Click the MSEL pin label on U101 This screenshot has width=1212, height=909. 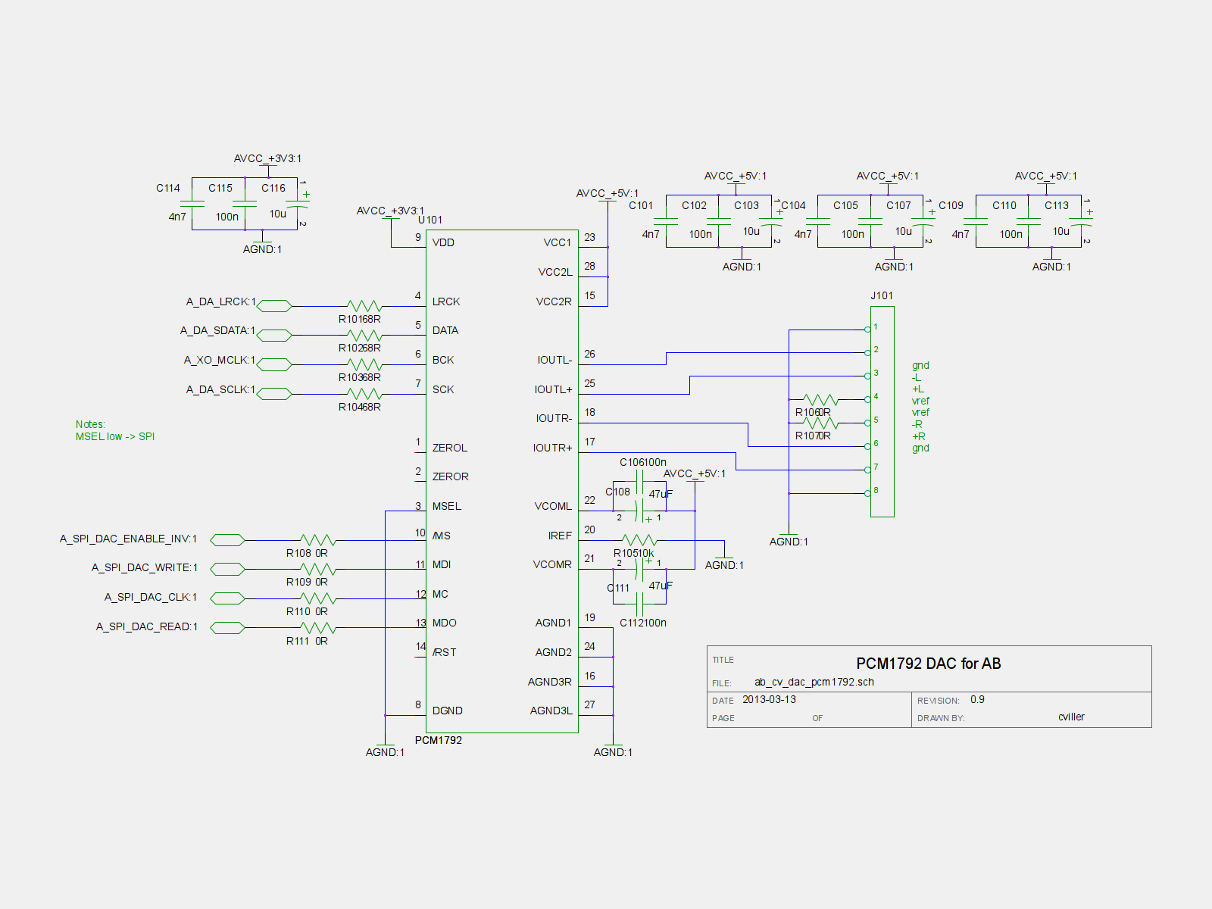click(x=447, y=506)
